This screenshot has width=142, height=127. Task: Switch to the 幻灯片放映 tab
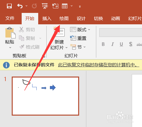point(135,19)
